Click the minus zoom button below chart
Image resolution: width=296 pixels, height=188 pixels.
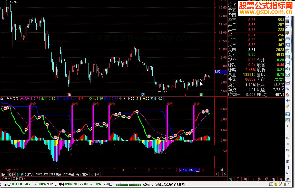[221, 174]
